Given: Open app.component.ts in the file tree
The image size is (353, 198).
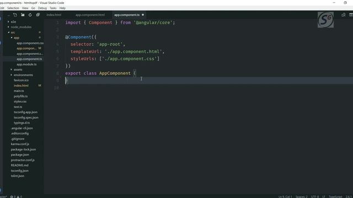Looking at the screenshot, I should coord(29,59).
